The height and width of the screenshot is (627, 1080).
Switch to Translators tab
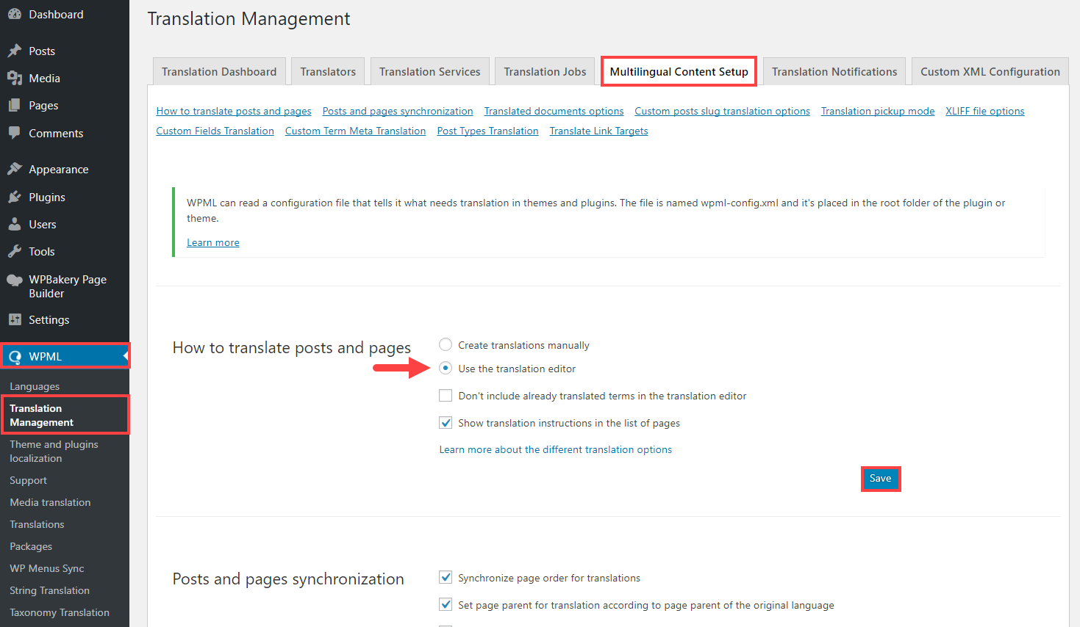coord(328,71)
